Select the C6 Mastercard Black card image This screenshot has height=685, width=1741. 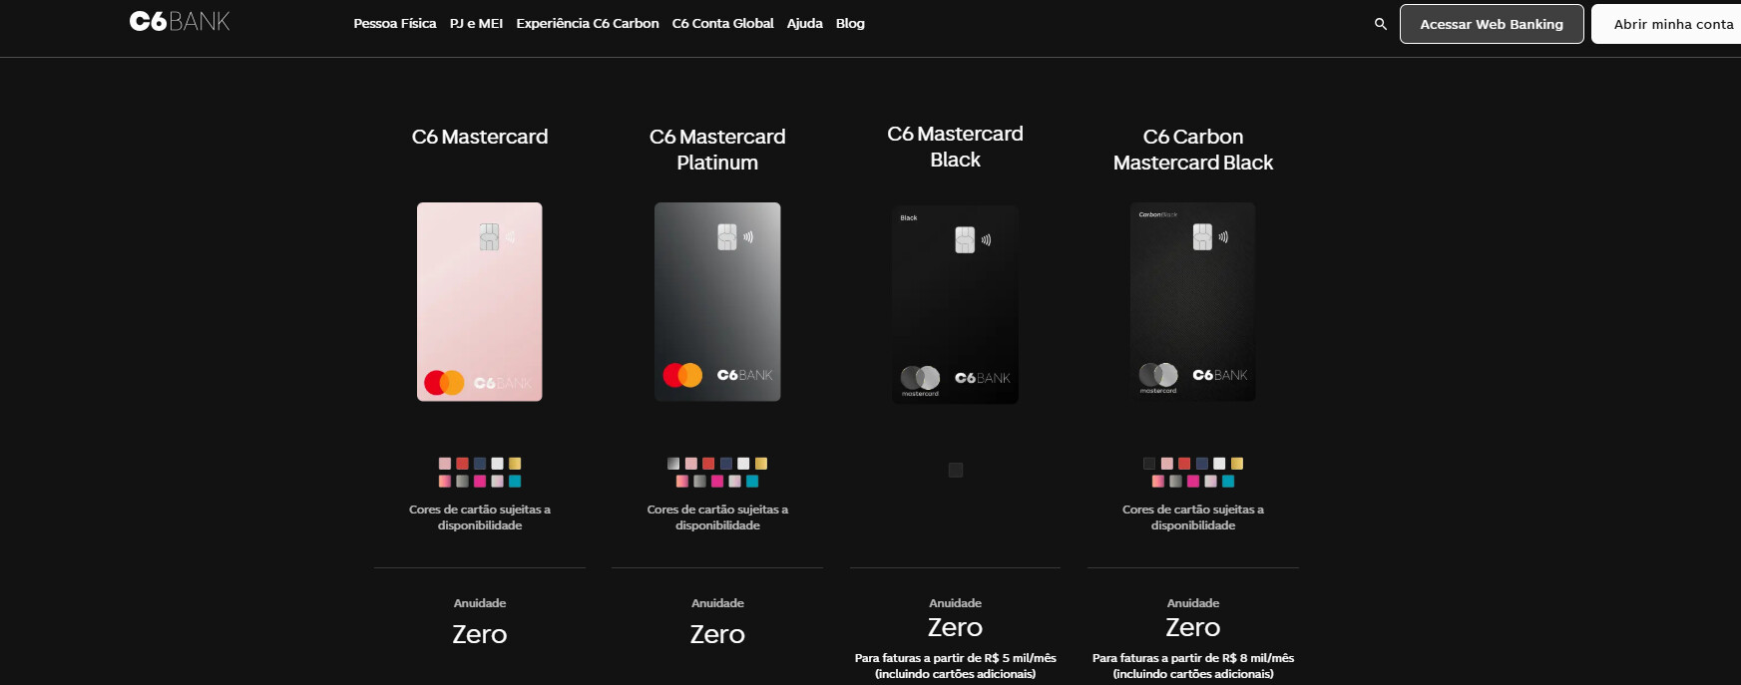click(x=955, y=304)
